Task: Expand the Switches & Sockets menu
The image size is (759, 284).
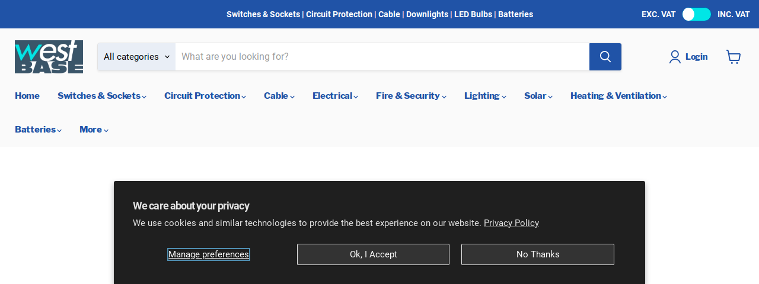Action: (102, 96)
